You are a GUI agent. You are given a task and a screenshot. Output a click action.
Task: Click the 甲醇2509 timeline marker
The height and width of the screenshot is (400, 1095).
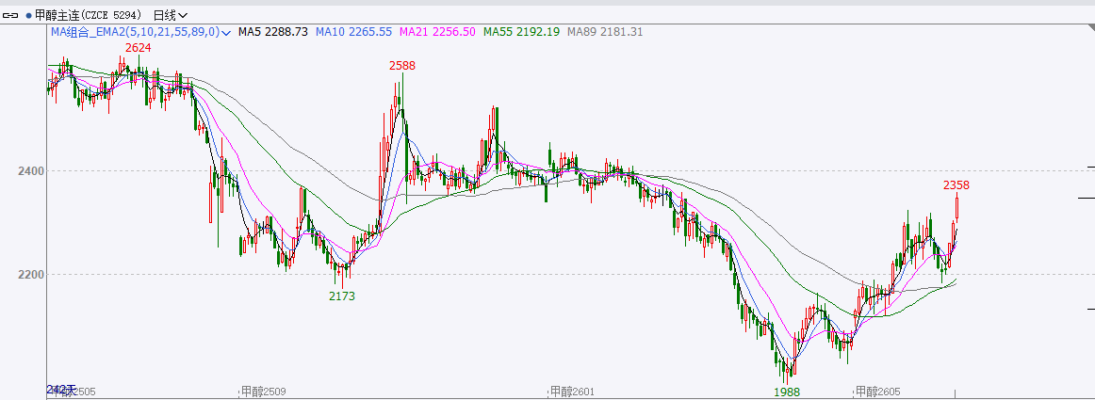coord(264,391)
